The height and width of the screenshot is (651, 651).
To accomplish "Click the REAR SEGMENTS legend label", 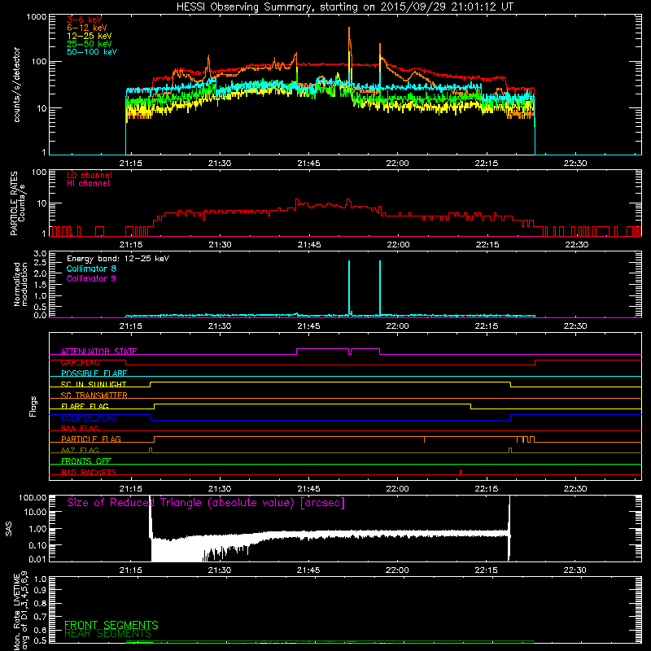I will click(x=108, y=634).
